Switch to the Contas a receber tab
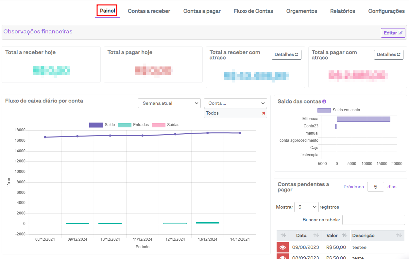This screenshot has width=409, height=259. tap(149, 11)
